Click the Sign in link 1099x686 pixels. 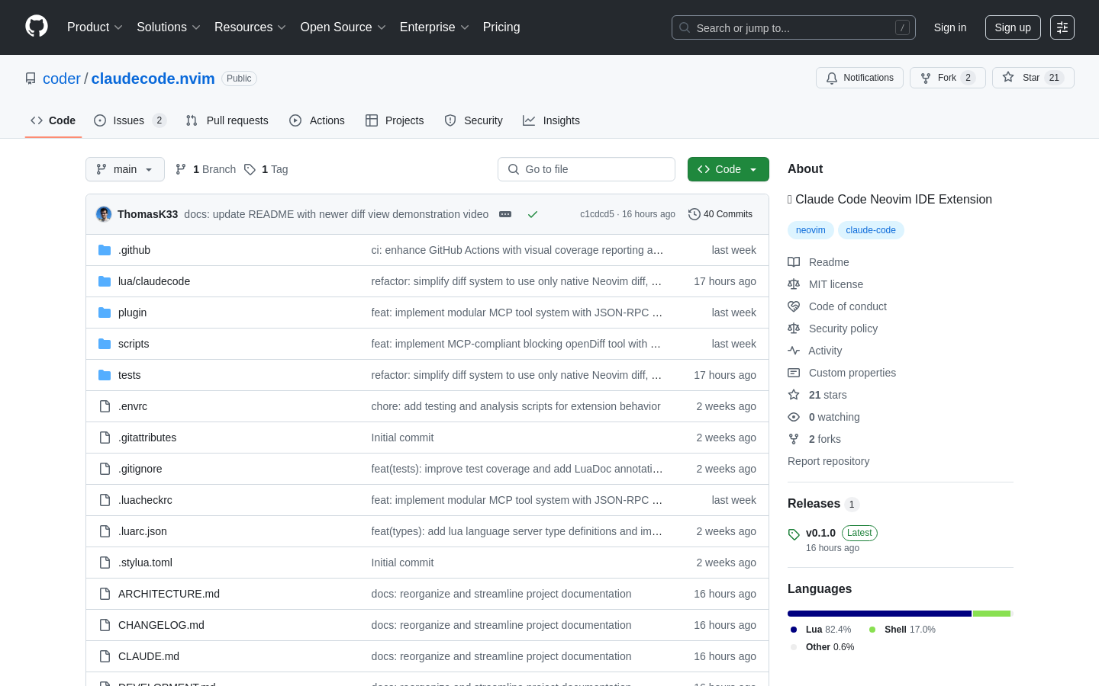950,27
